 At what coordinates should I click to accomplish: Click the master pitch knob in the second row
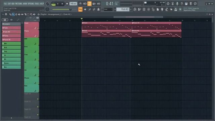(47, 9)
